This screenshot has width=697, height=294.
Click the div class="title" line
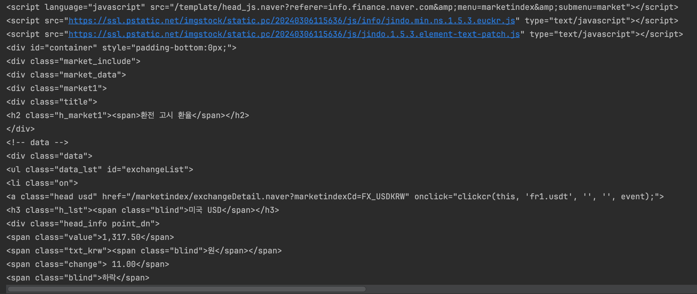52,102
